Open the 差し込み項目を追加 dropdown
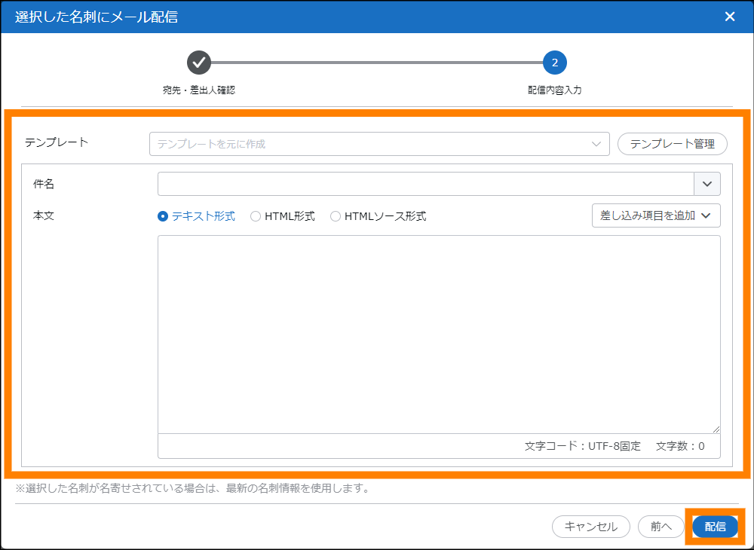Image resolution: width=754 pixels, height=550 pixels. (656, 215)
